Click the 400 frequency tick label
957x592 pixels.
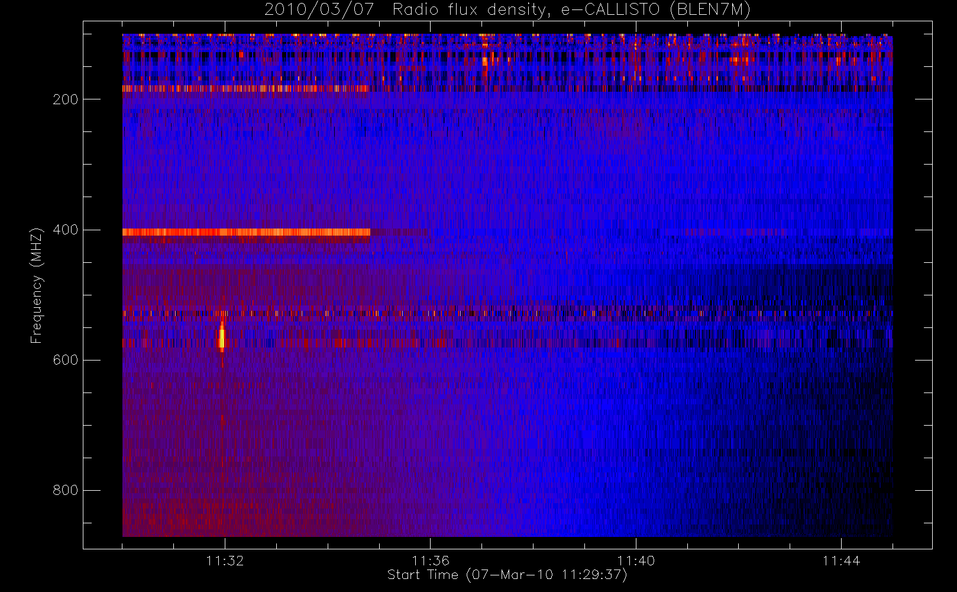point(66,230)
